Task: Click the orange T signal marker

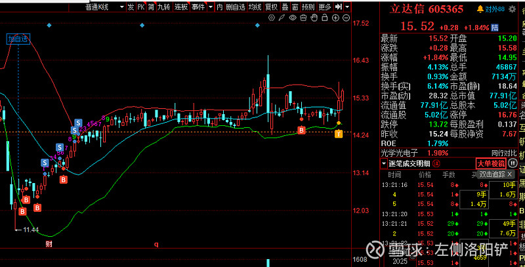Action: point(339,134)
